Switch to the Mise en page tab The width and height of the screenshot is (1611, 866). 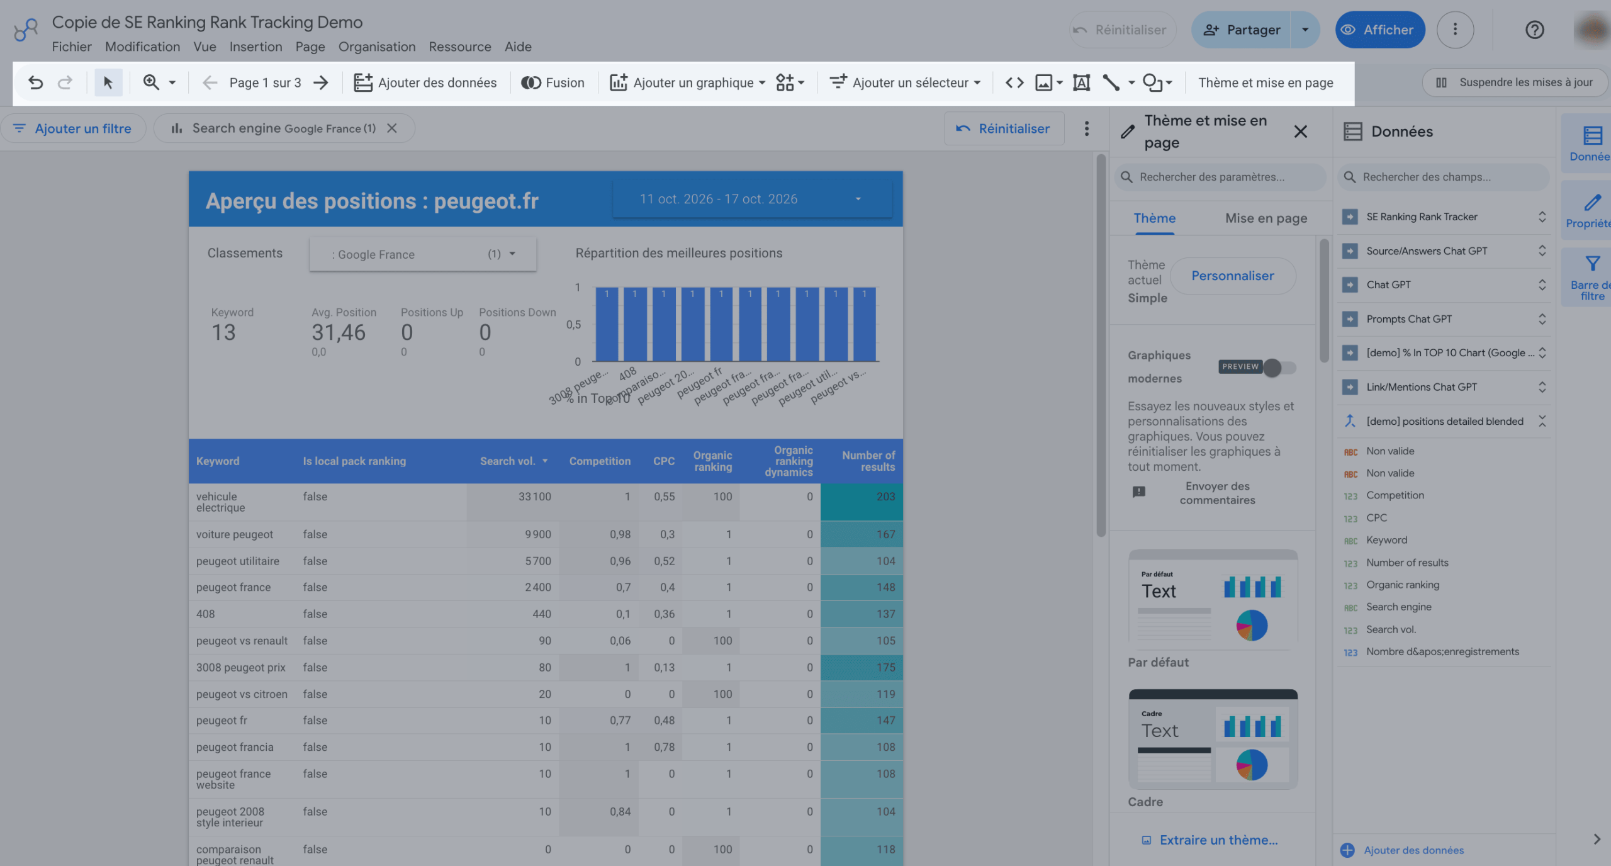click(x=1266, y=218)
